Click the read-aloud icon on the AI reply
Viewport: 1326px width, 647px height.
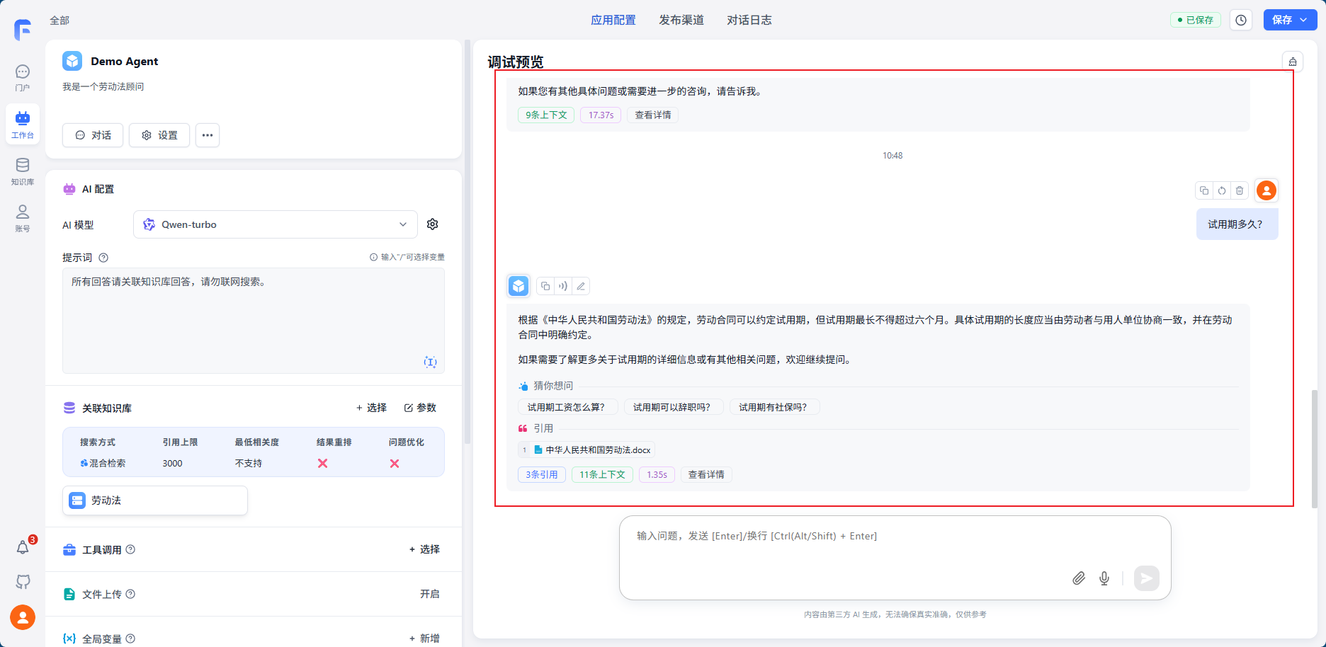(563, 286)
